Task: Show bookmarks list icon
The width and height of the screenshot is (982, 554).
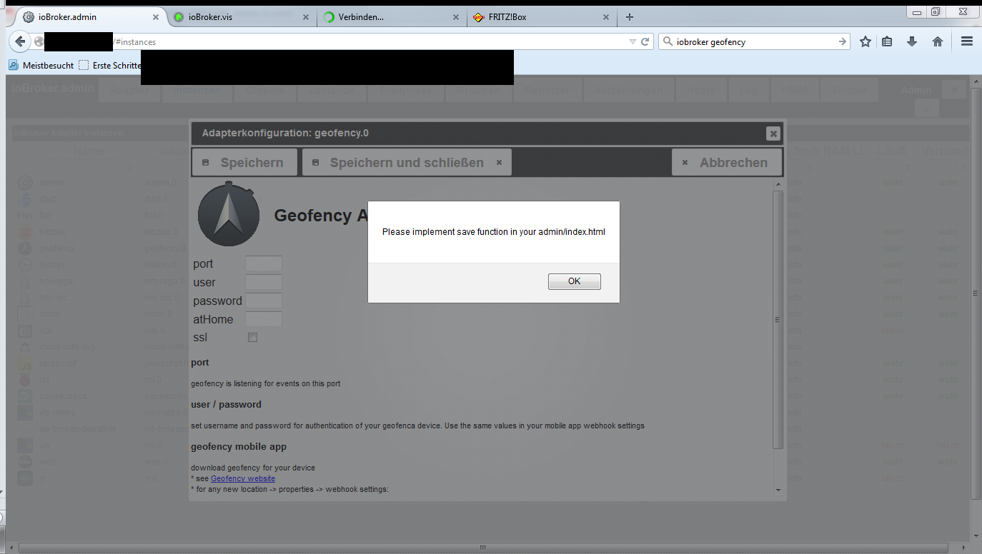Action: tap(887, 42)
